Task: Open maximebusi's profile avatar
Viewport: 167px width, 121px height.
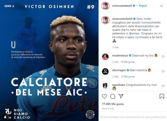Action: (105, 57)
